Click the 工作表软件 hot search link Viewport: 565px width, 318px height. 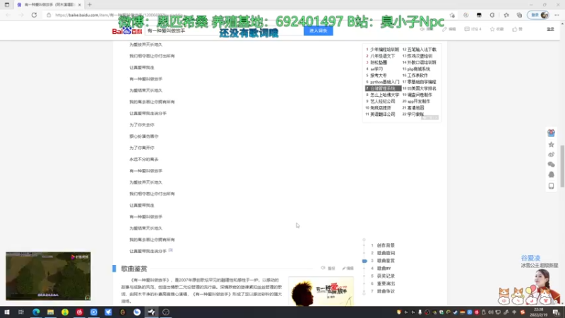coord(417,76)
